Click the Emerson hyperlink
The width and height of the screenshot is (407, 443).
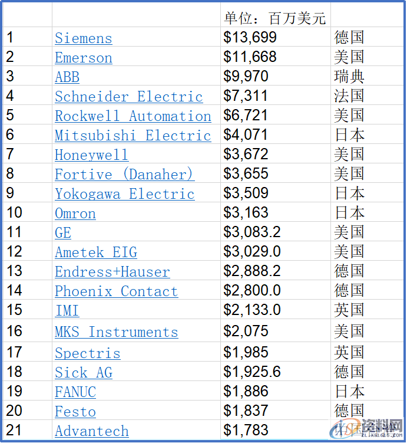pos(83,58)
